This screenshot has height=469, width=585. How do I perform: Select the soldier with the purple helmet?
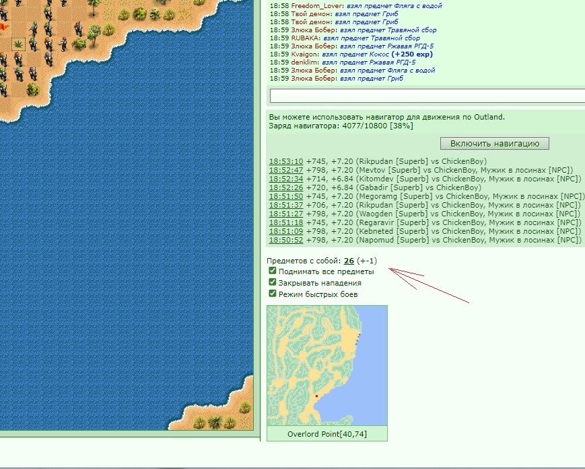point(33,74)
